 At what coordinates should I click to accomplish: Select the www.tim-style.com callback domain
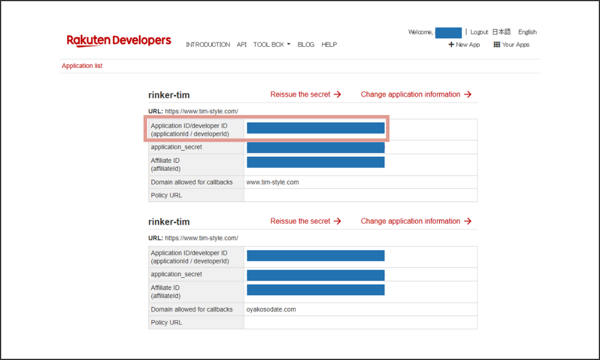click(x=272, y=182)
